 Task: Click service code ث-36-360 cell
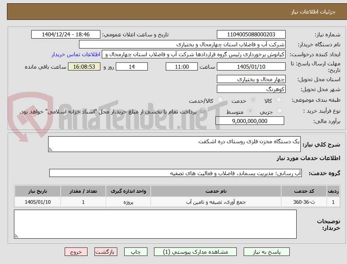coord(304,202)
